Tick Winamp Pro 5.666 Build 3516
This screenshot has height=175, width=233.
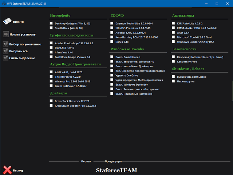[51, 81]
